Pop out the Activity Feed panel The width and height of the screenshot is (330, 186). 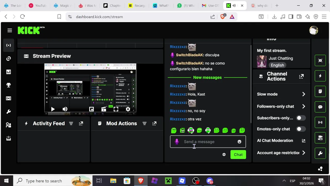pos(81,123)
